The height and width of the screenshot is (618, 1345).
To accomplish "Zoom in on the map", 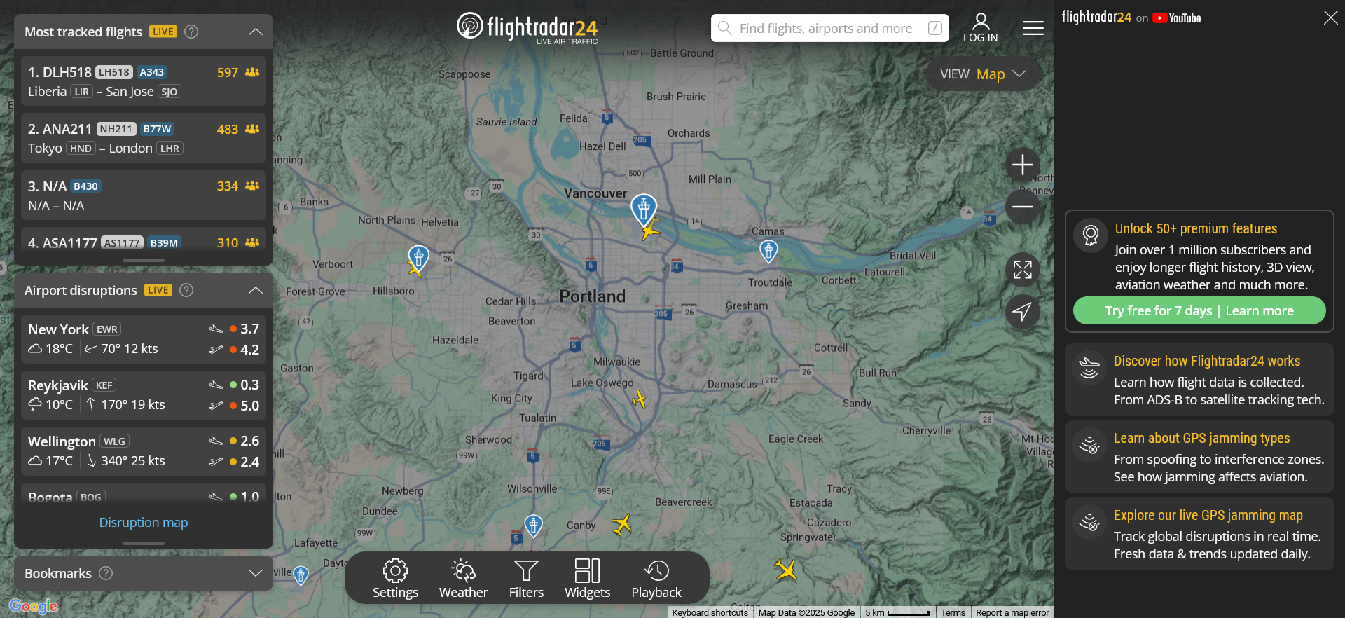I will tap(1023, 165).
